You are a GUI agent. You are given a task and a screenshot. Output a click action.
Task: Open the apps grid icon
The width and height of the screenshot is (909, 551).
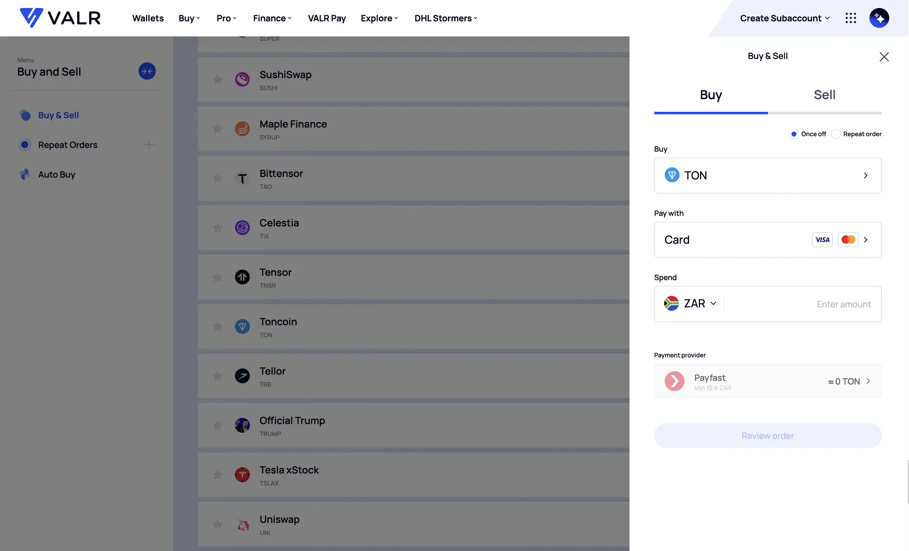pyautogui.click(x=850, y=18)
